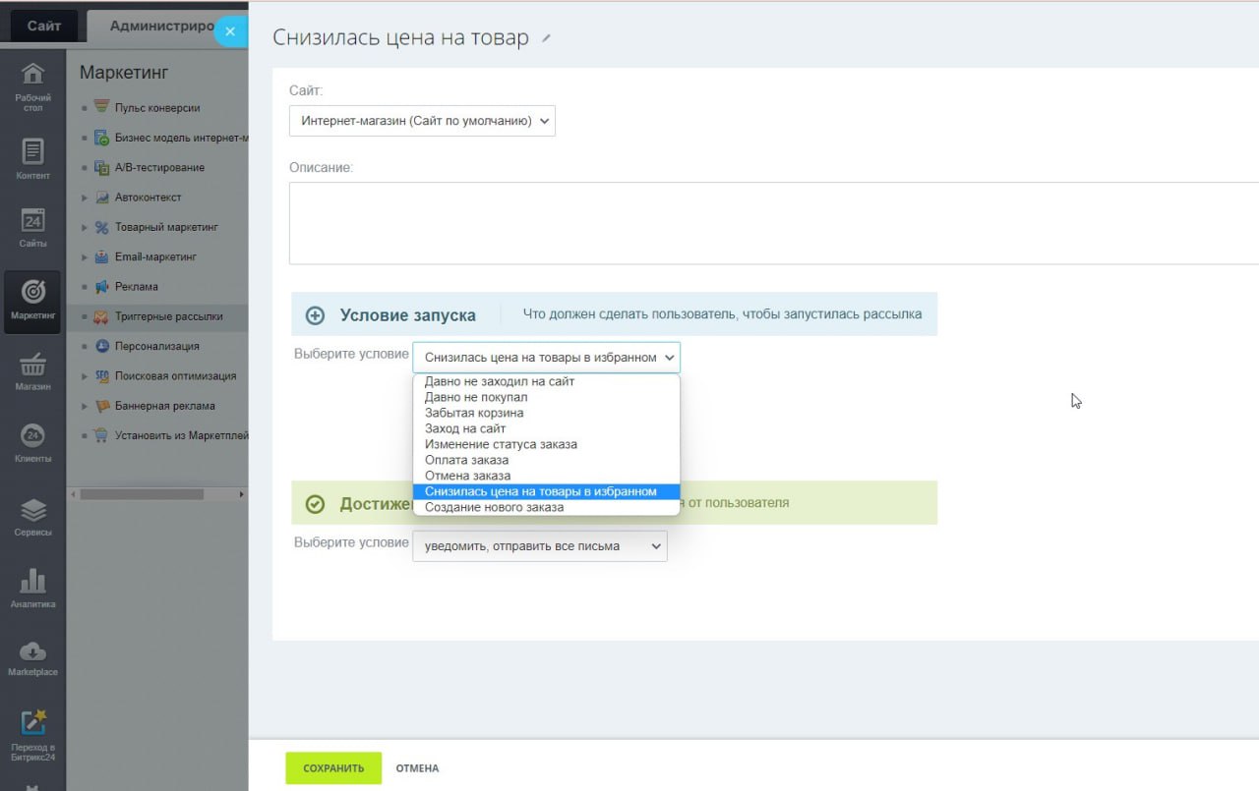Screen dimensions: 1259x791
Task: Open the Сайты sidebar icon
Action: point(32,226)
